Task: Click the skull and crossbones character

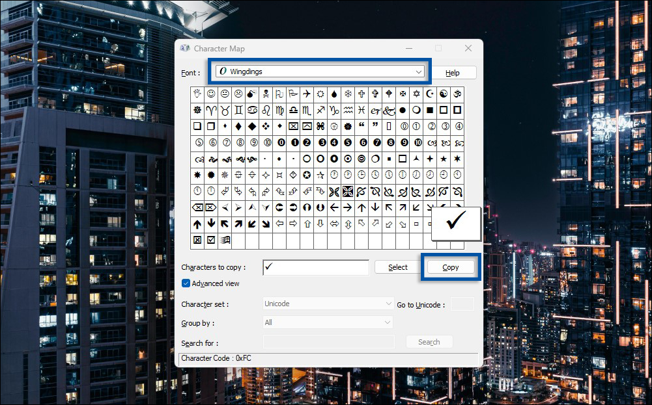Action: coord(266,94)
